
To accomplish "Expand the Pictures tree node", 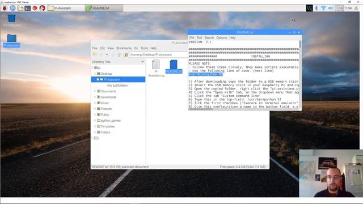I will (x=95, y=109).
